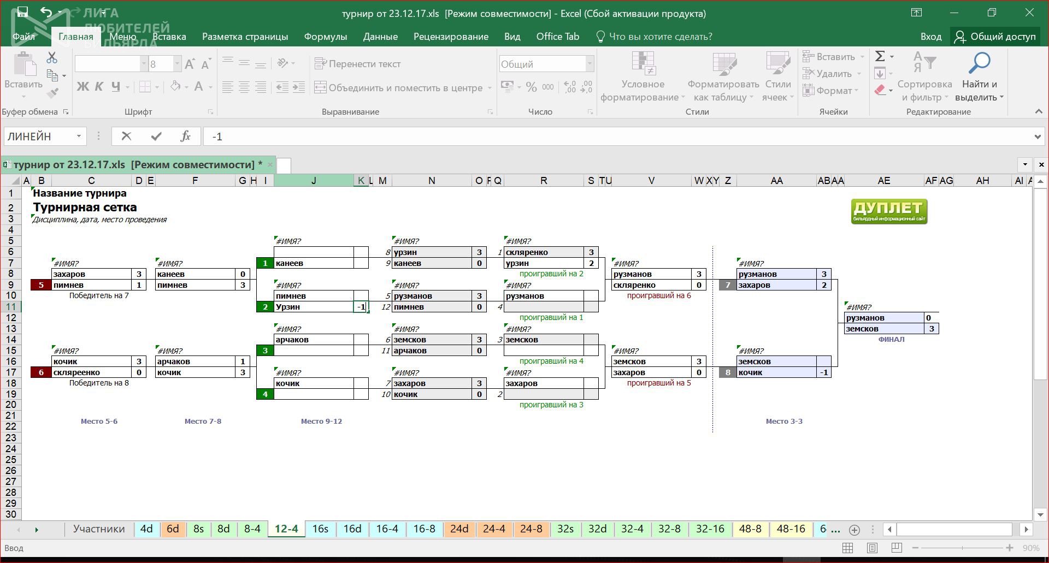Collapse the ribbon with the arrow
This screenshot has width=1049, height=563.
pos(1039,111)
